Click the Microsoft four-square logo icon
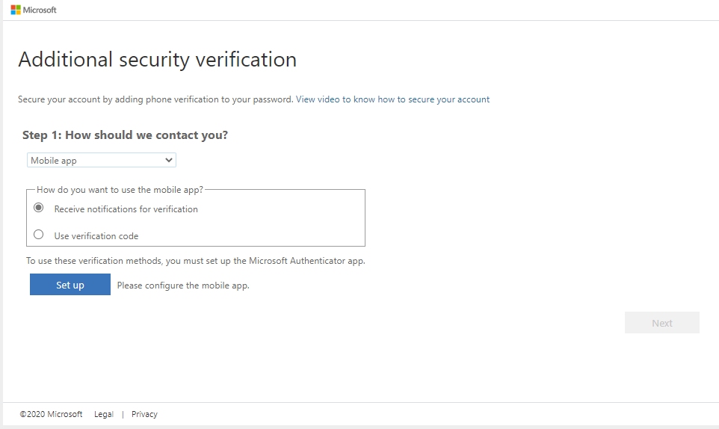The height and width of the screenshot is (429, 719). click(16, 10)
